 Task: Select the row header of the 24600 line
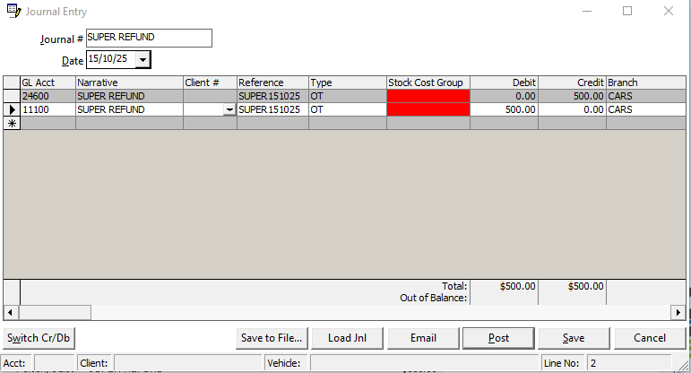click(12, 96)
